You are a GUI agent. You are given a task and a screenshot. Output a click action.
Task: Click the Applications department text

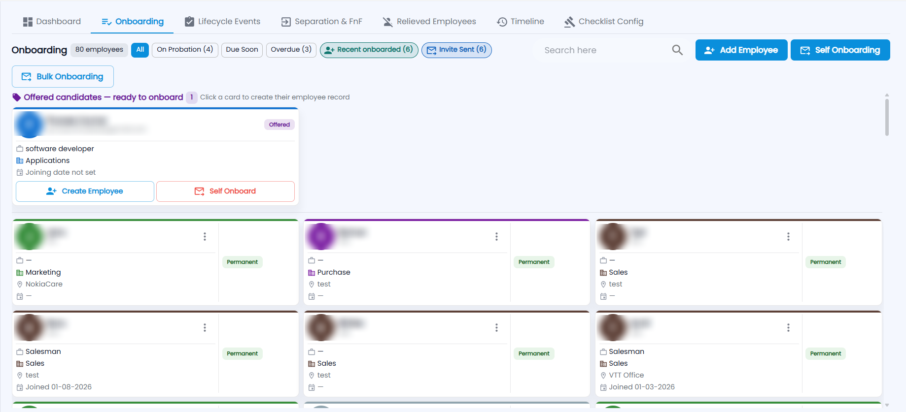pos(48,161)
